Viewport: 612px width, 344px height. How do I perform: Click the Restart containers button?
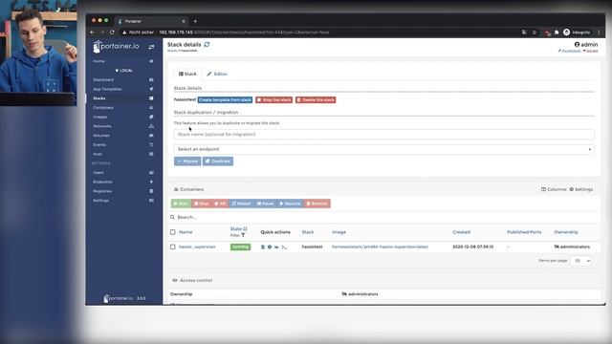coord(241,204)
